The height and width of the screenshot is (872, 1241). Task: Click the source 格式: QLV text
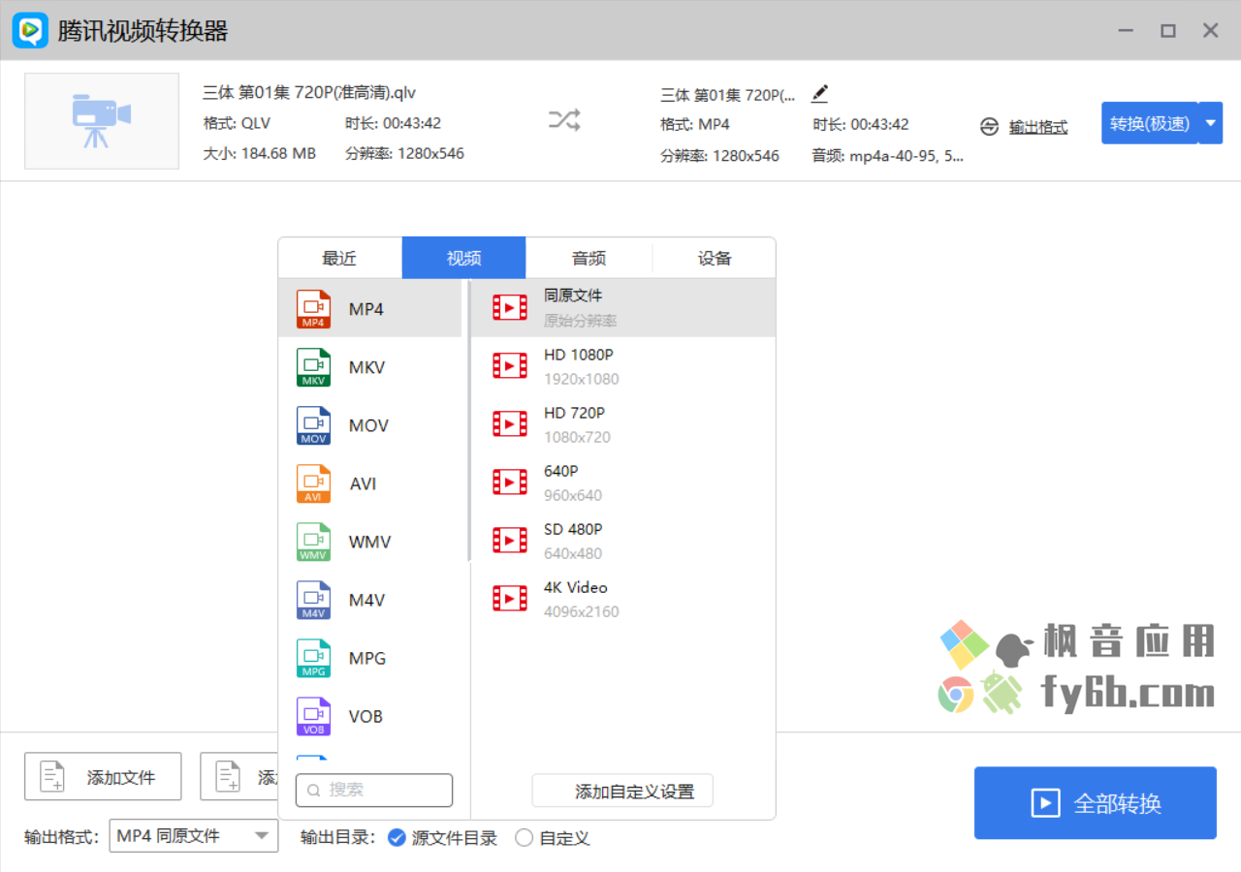click(x=238, y=123)
